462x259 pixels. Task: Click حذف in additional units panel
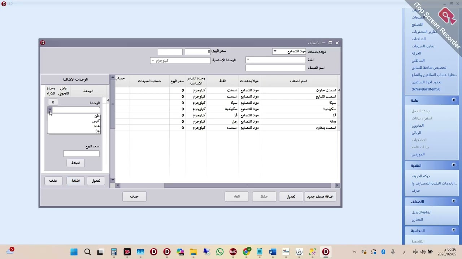53,181
